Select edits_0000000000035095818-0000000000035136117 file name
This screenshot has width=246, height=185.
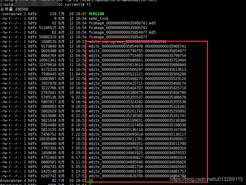tap(138, 134)
